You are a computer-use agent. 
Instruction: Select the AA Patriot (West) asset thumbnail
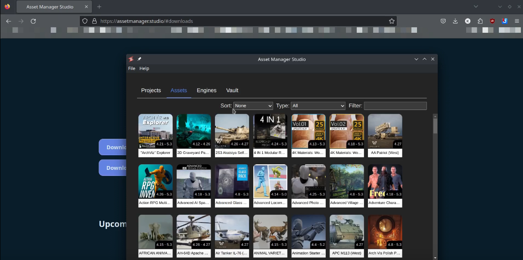click(385, 131)
